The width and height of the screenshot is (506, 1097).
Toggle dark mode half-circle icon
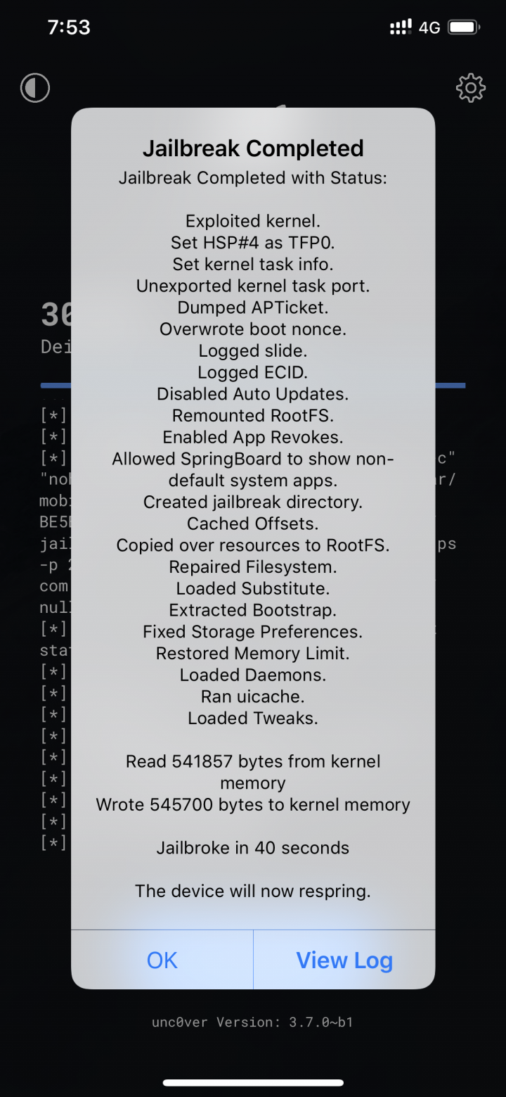click(35, 88)
